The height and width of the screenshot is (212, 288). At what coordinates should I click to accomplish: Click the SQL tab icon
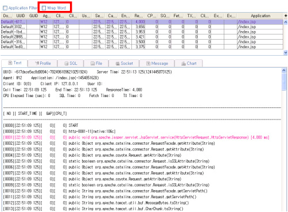pos(67,63)
